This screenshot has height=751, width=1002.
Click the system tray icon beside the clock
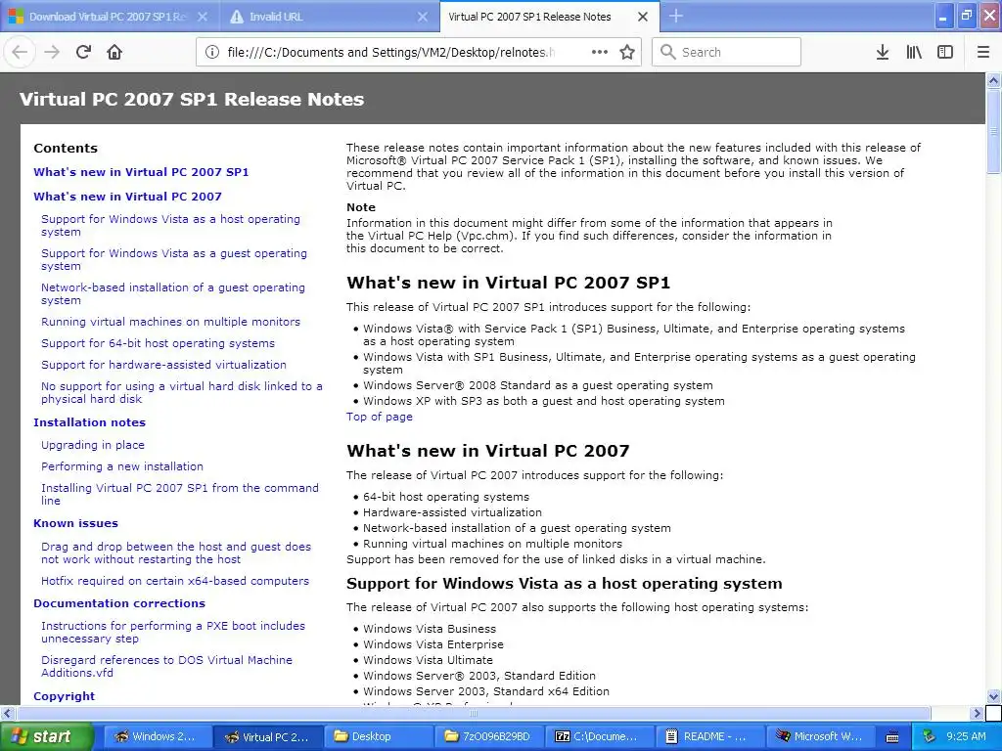pos(930,736)
